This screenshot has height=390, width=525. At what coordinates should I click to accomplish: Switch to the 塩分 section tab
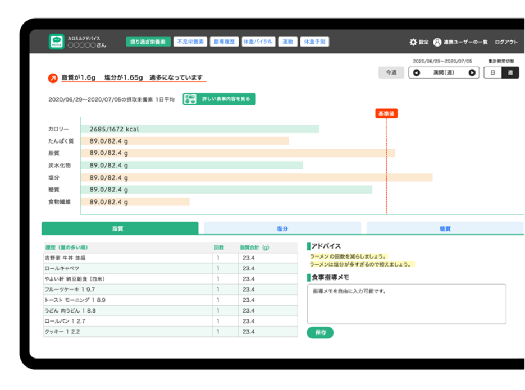(x=282, y=228)
